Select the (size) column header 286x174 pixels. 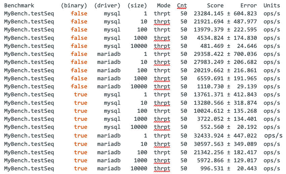[137, 6]
